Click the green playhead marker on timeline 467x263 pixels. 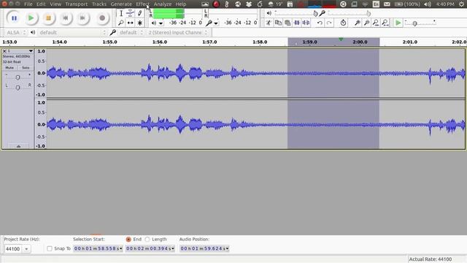point(341,39)
